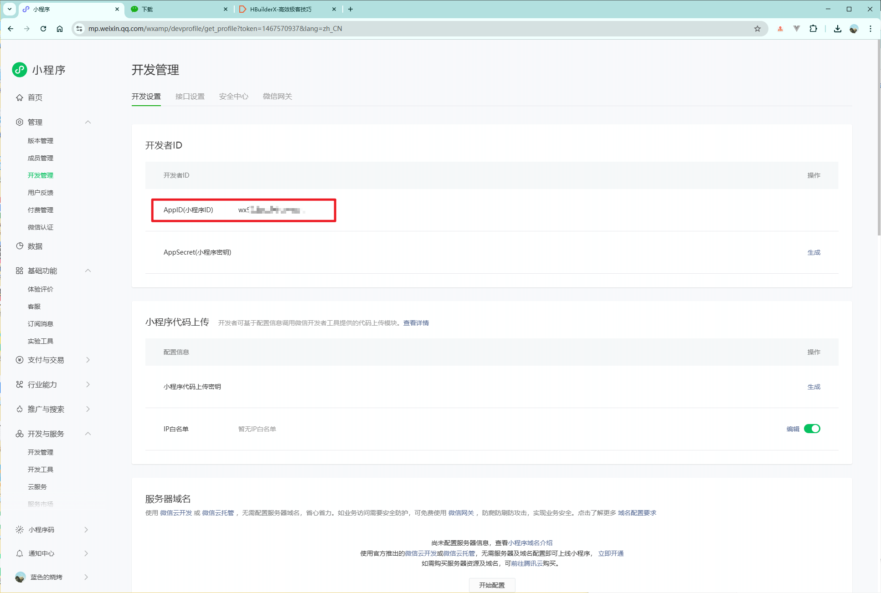Bookmark this page with the star icon
This screenshot has height=593, width=881.
click(x=757, y=29)
